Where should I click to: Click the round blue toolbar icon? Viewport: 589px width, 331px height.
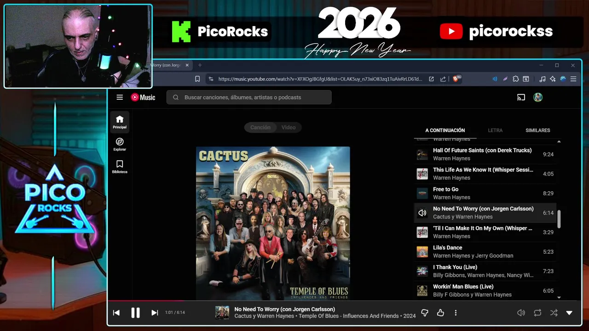pos(563,79)
